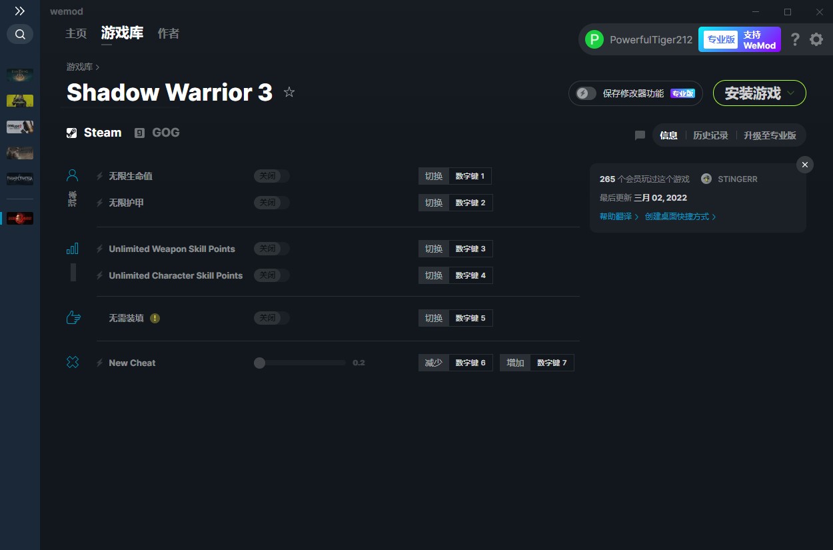Click 增加 button for New Cheat
This screenshot has height=550, width=833.
[x=515, y=363]
